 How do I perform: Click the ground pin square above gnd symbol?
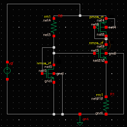click(80, 114)
